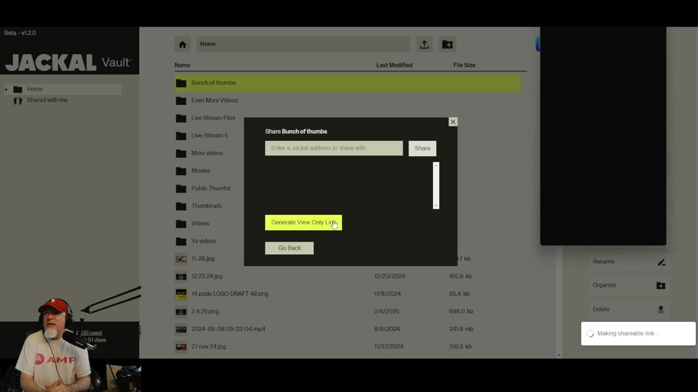The height and width of the screenshot is (392, 698).
Task: Click the Jackal Vault logo
Action: [x=68, y=63]
